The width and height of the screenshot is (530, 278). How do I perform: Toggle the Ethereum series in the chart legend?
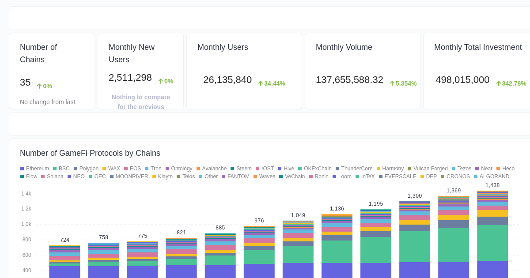(x=21, y=169)
